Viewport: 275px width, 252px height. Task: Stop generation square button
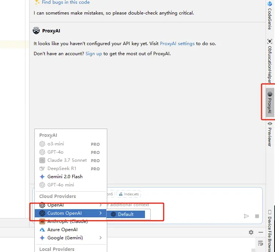click(257, 216)
